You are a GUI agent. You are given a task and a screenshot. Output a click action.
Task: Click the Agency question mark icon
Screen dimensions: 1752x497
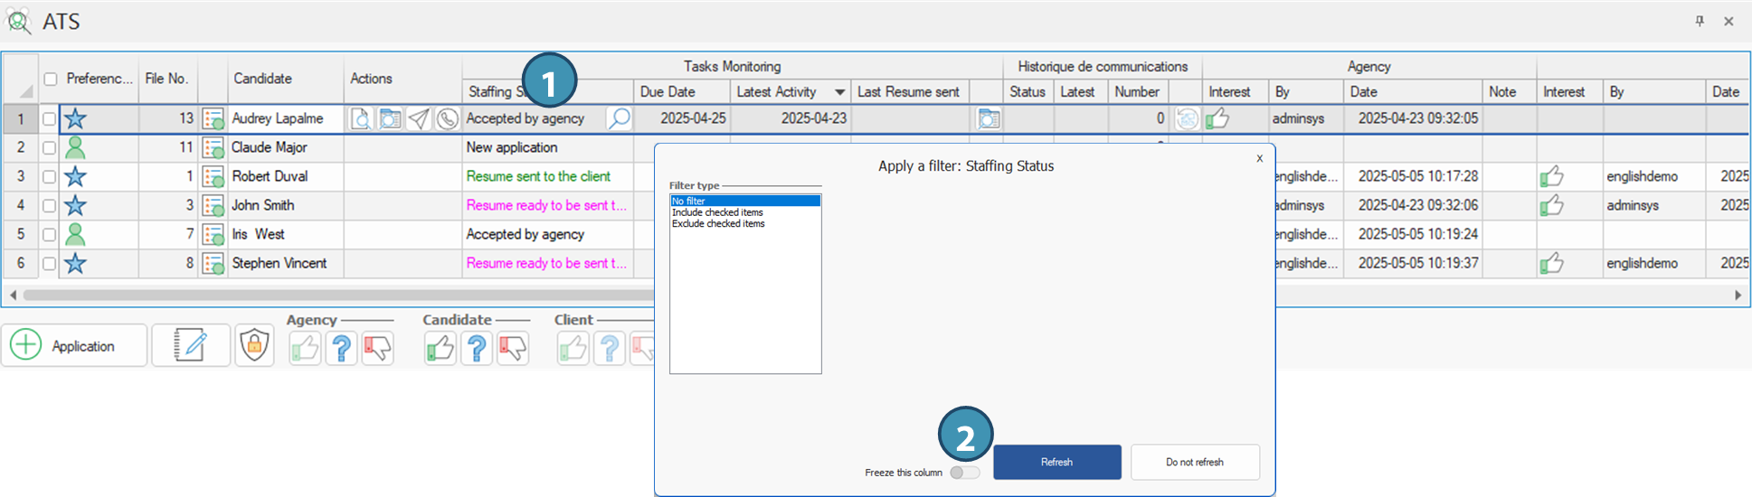coord(342,348)
